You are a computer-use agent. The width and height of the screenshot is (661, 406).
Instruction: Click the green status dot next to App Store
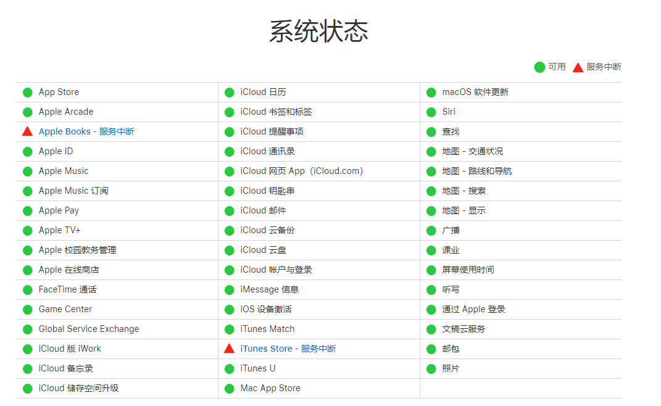click(x=27, y=92)
